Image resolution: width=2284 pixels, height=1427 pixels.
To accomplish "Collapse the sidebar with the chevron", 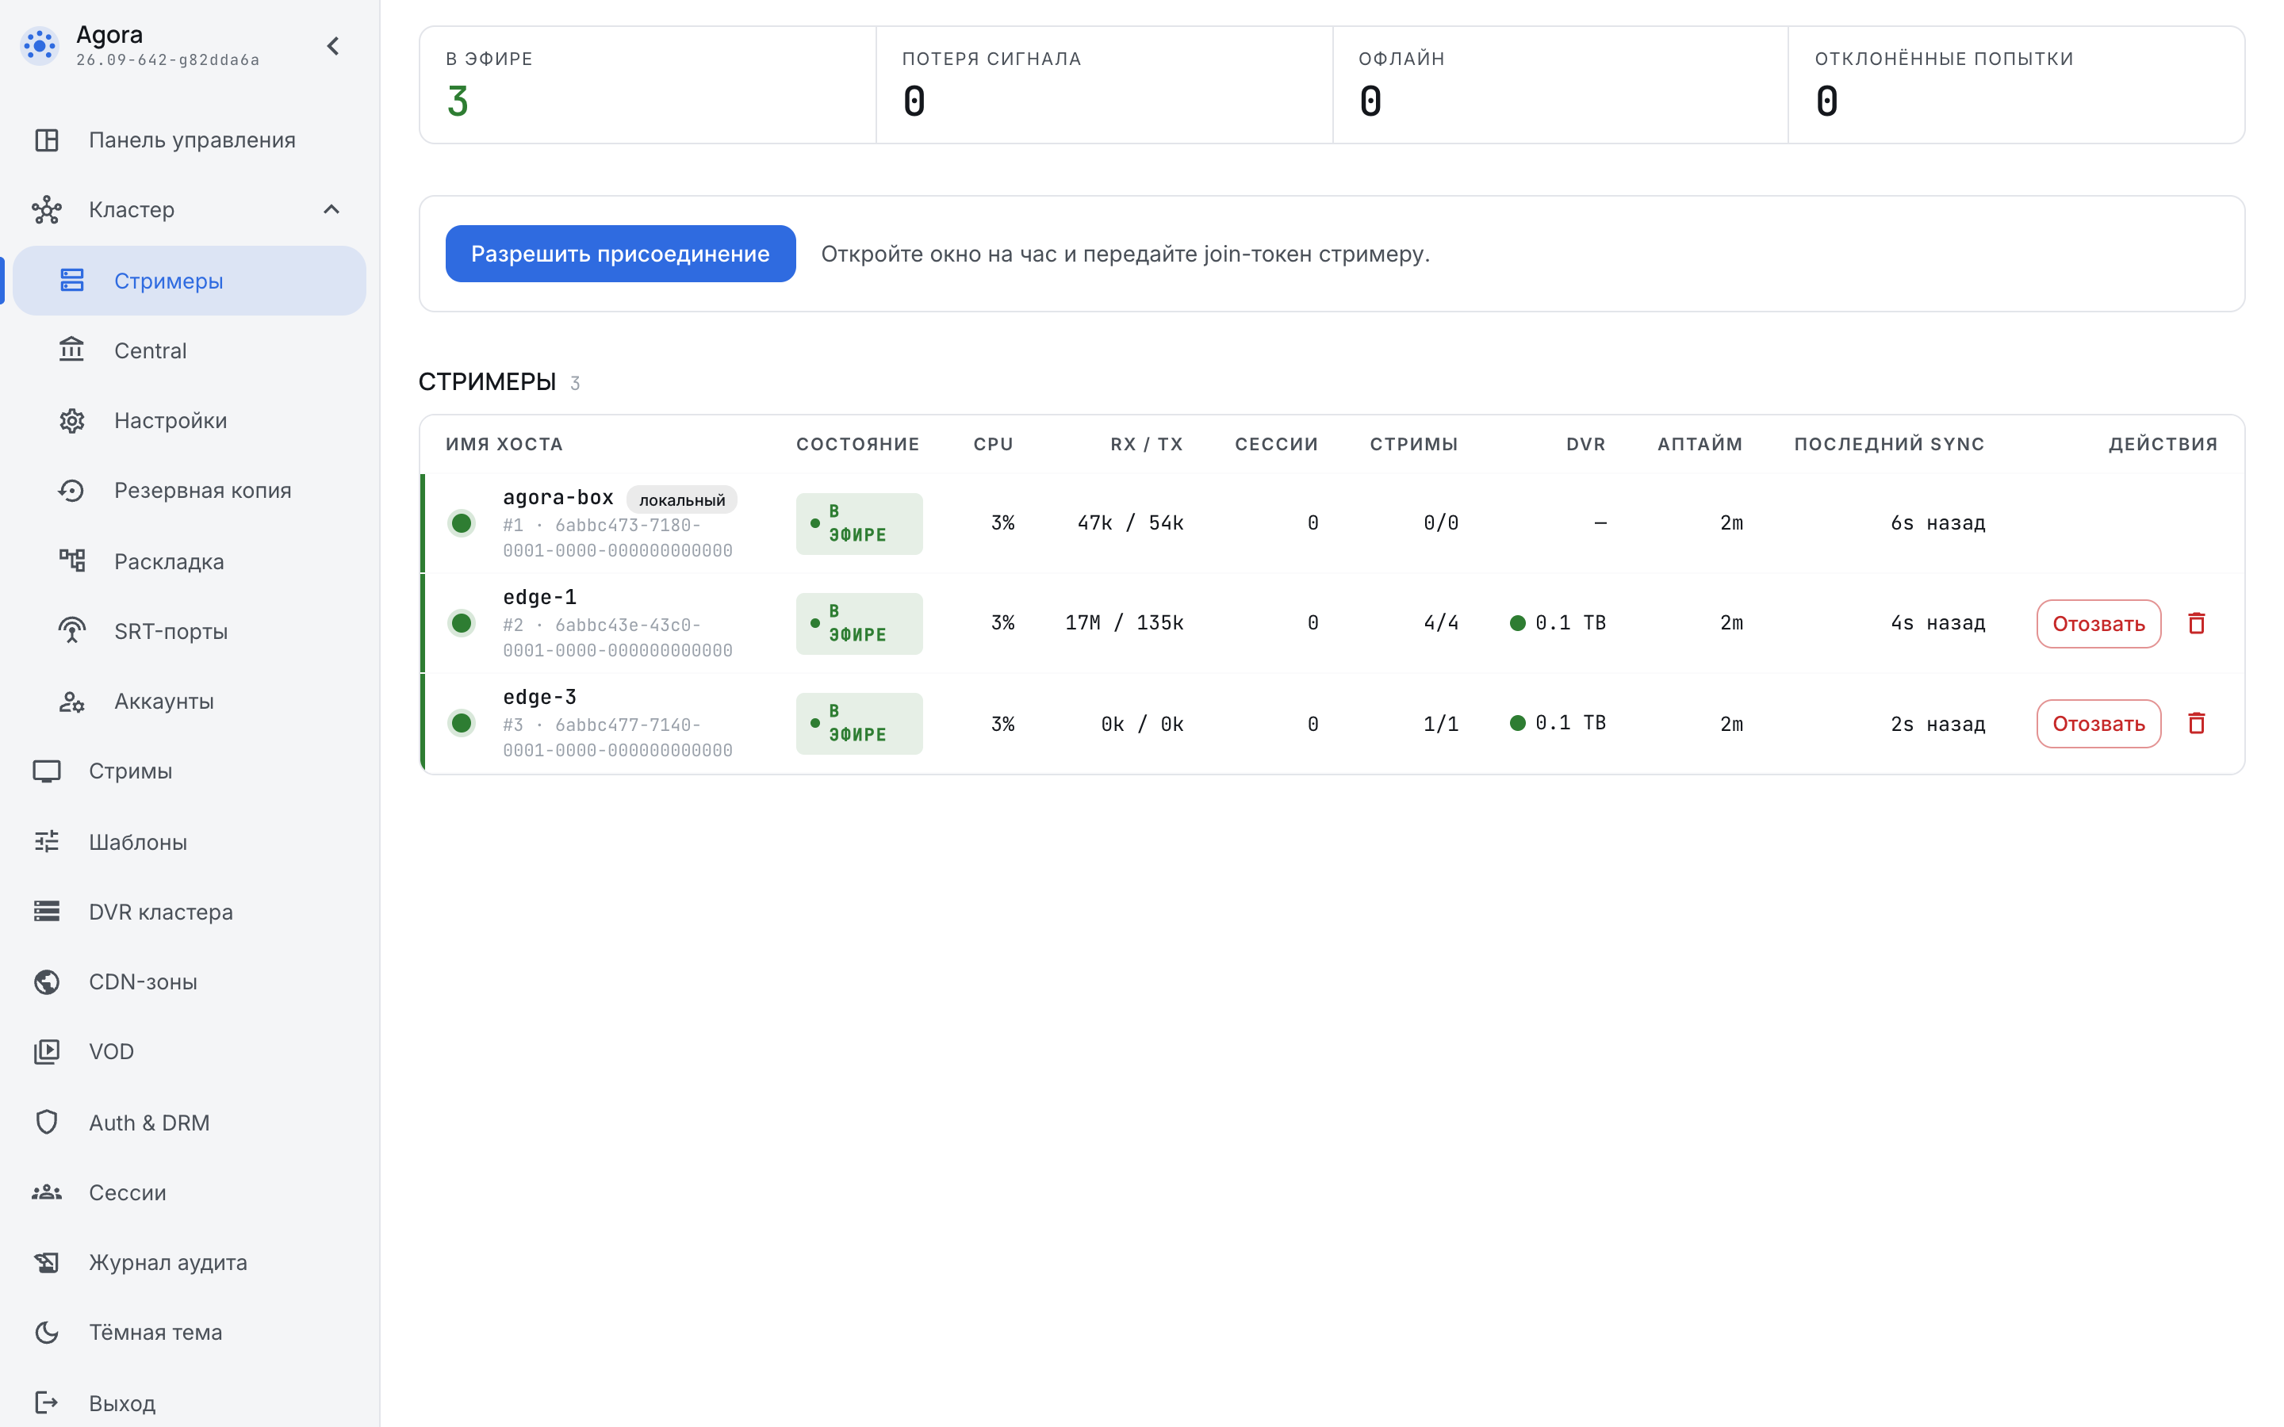I will (333, 45).
